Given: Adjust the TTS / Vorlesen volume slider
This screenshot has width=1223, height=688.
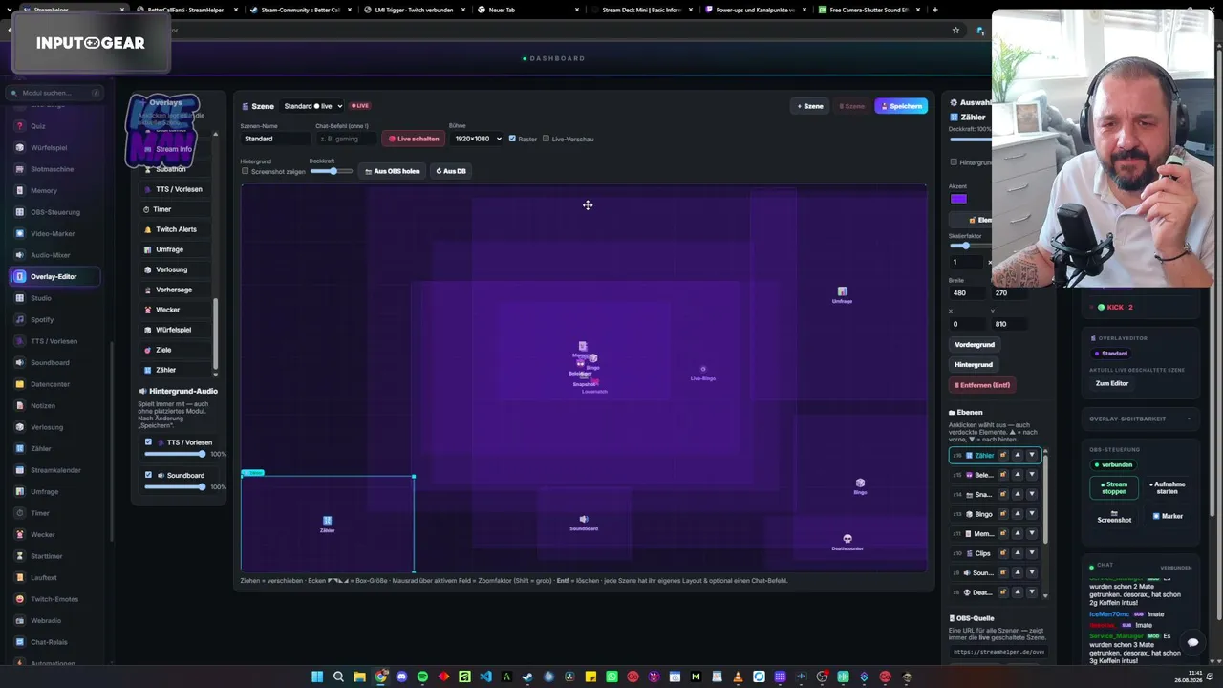Looking at the screenshot, I should [x=175, y=454].
